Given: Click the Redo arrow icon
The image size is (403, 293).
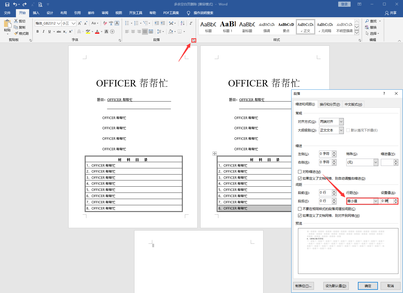Looking at the screenshot, I should click(x=25, y=4).
